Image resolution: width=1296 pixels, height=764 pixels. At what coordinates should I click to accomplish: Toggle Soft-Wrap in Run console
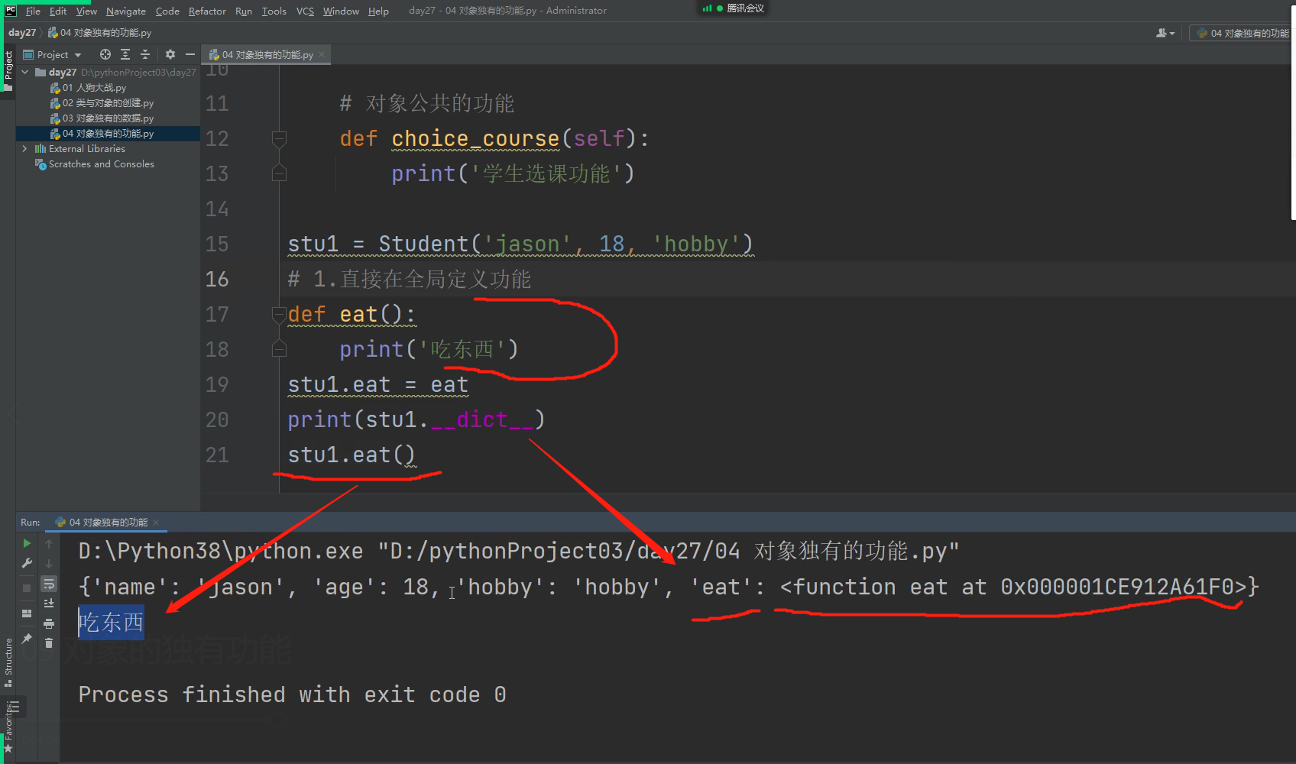click(49, 584)
